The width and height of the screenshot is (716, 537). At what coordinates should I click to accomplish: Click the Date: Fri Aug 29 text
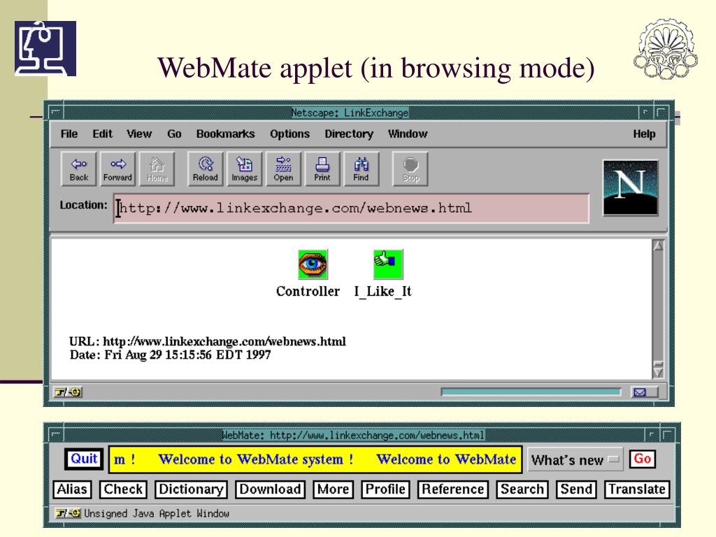pyautogui.click(x=171, y=355)
